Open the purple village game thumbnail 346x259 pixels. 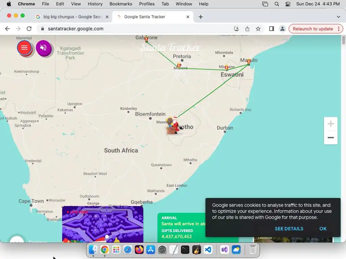point(103,224)
